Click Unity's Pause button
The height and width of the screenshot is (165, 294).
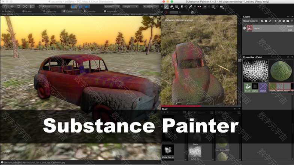pos(80,7)
